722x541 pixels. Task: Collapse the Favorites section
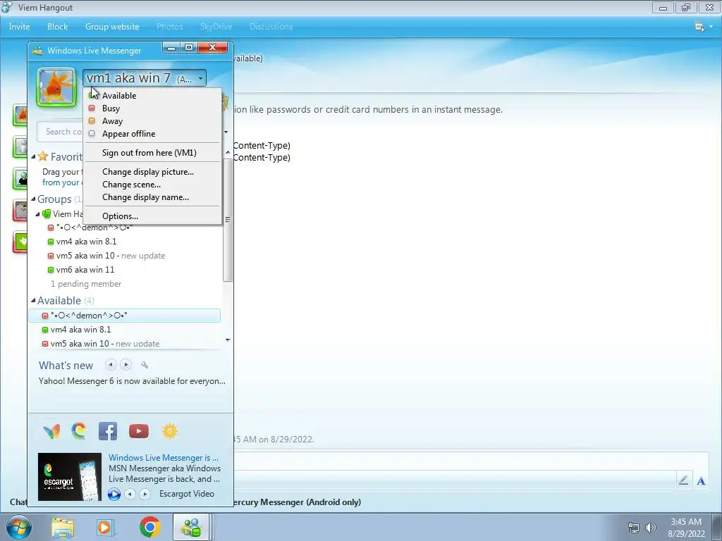[33, 157]
